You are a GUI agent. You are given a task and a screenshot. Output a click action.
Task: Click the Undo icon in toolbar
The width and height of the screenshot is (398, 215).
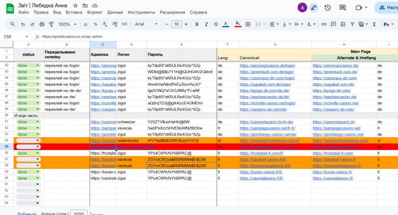23,24
